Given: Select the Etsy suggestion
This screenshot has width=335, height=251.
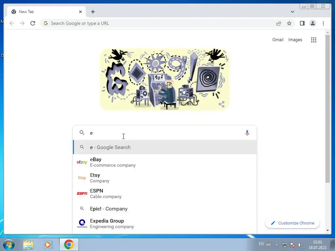Looking at the screenshot, I should pyautogui.click(x=165, y=178).
